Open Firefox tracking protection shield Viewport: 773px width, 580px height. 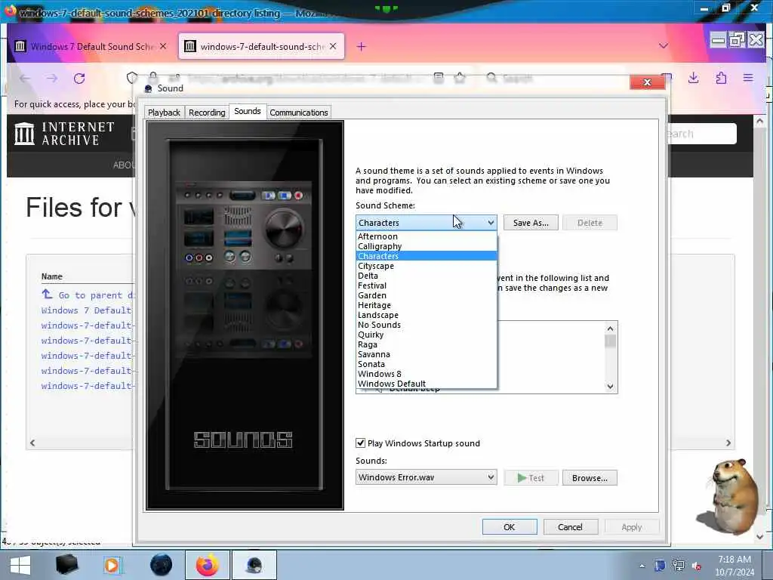coord(131,78)
